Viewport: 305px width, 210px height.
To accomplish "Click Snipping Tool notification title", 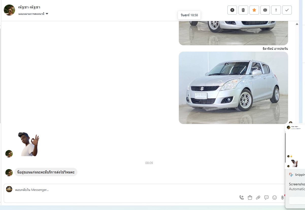I will tap(300, 175).
